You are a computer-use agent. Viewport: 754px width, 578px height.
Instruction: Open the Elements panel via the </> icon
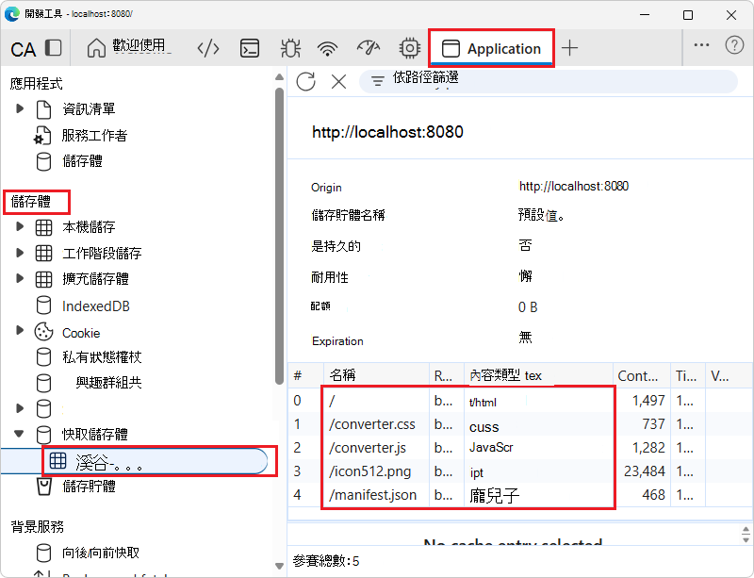coord(207,47)
